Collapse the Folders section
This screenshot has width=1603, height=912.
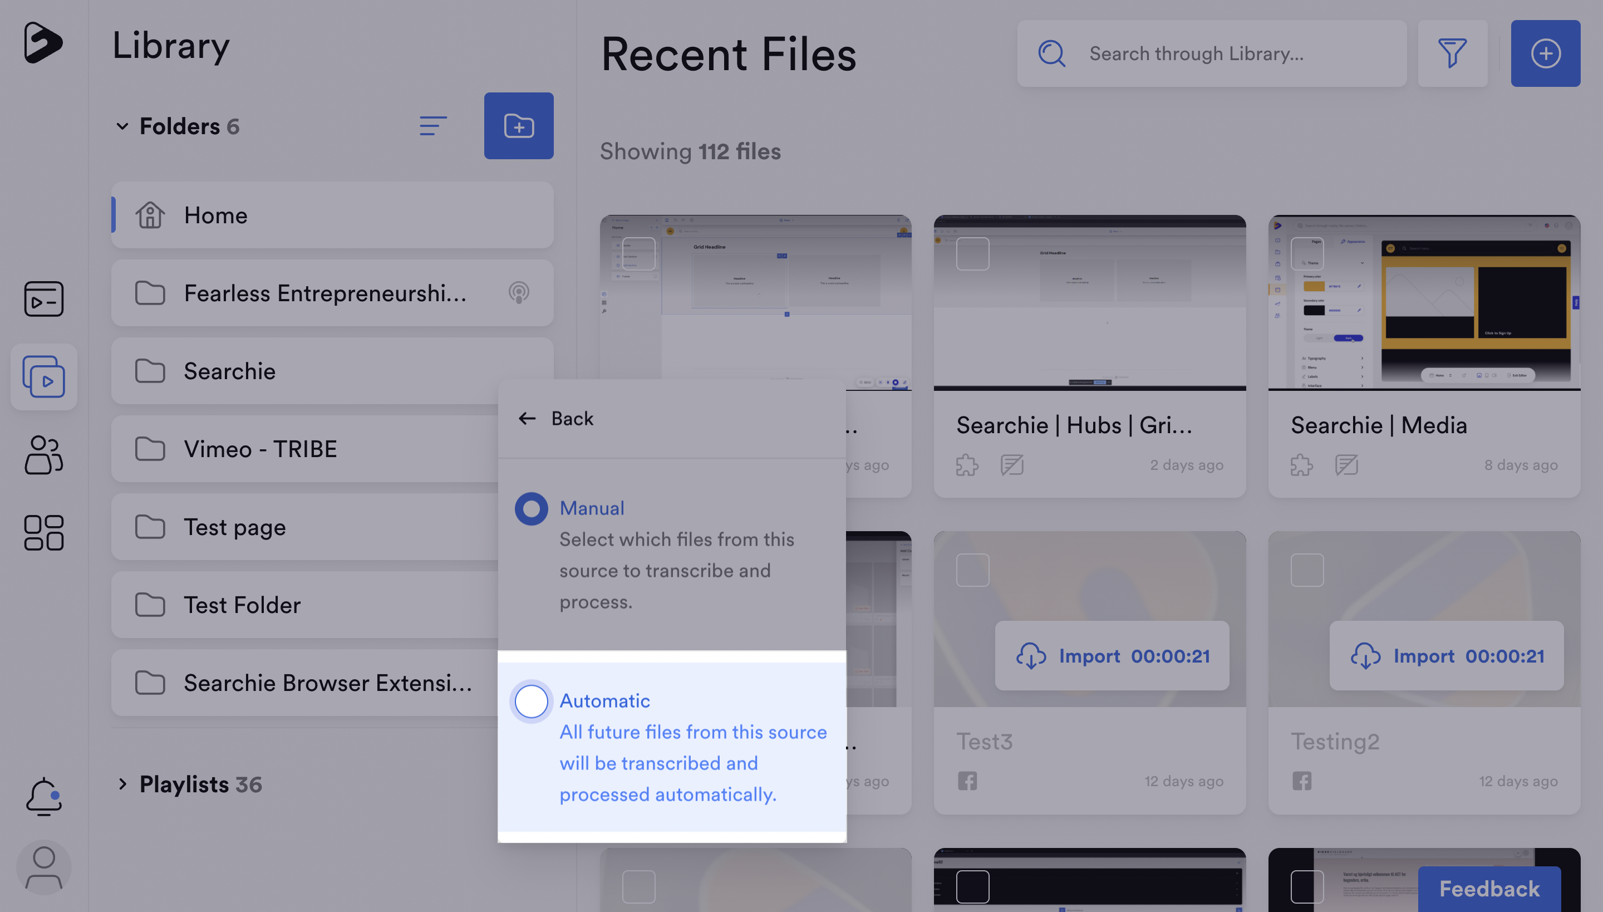point(122,126)
